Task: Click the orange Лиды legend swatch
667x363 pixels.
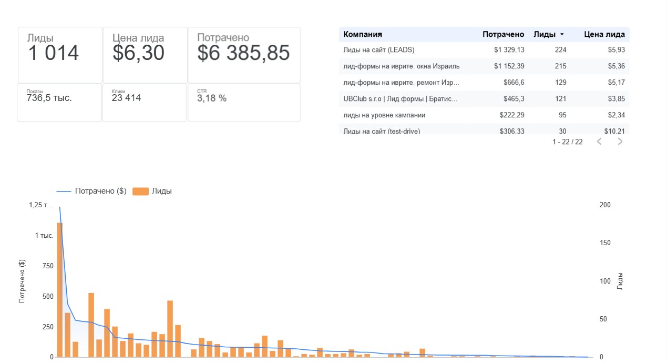Action: [141, 191]
